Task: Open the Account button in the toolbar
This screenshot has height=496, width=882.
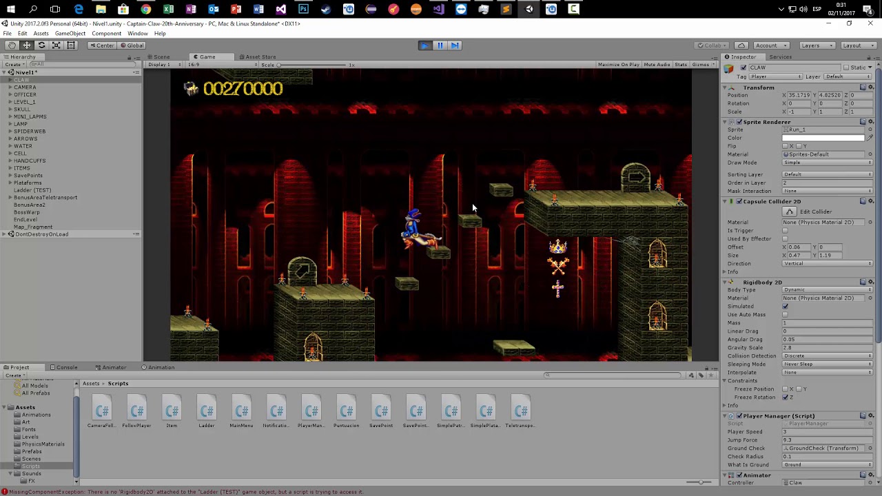Action: (x=770, y=45)
